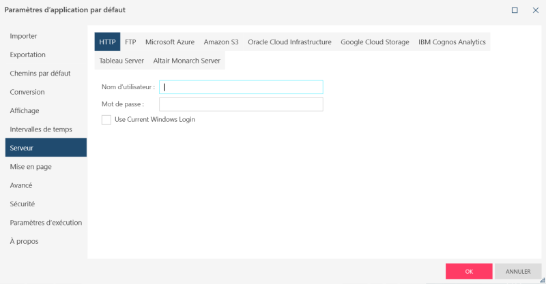
Task: Select Exportation in the sidebar
Action: [28, 54]
